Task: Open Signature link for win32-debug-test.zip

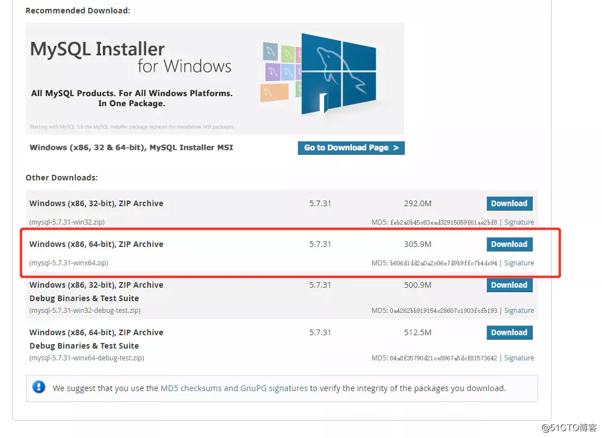Action: (x=519, y=311)
